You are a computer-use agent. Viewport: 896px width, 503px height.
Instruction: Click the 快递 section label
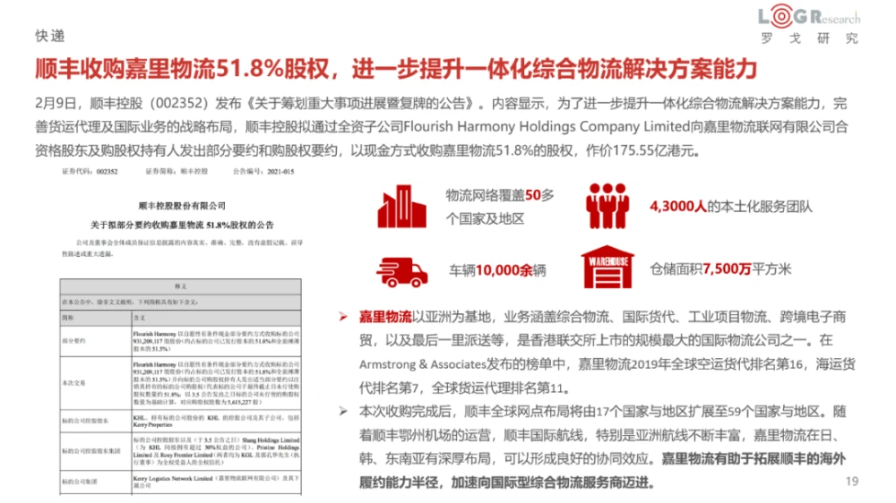(x=49, y=36)
